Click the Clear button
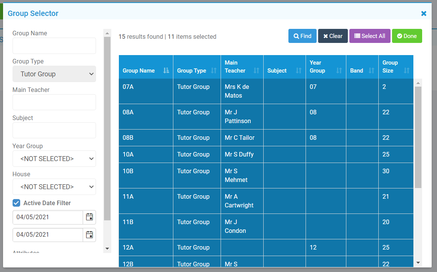Image resolution: width=437 pixels, height=272 pixels. [333, 36]
